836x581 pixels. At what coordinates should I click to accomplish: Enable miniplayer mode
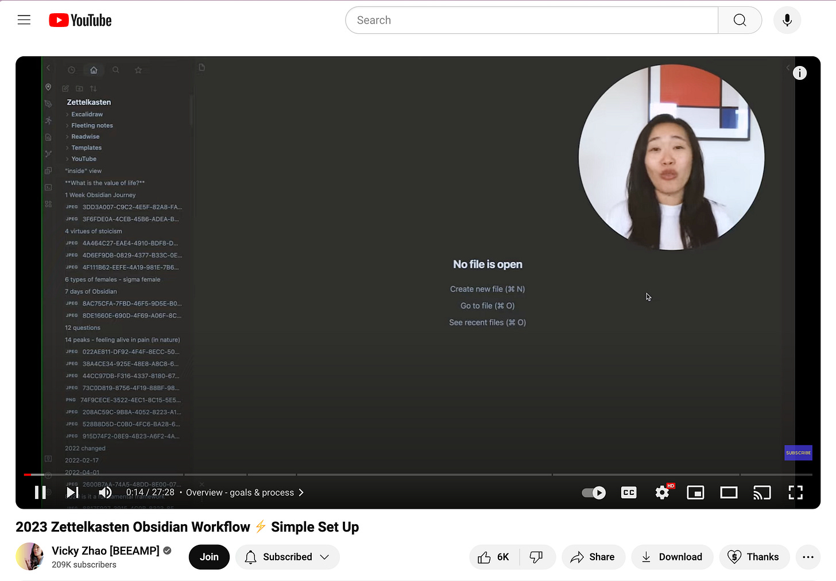click(x=695, y=493)
